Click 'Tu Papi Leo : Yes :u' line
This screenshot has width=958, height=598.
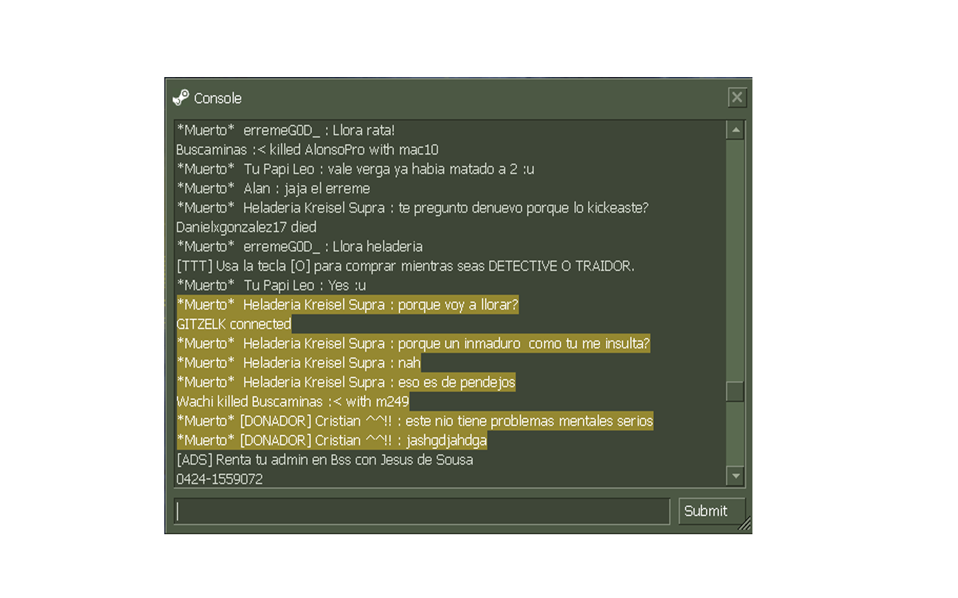coord(271,285)
